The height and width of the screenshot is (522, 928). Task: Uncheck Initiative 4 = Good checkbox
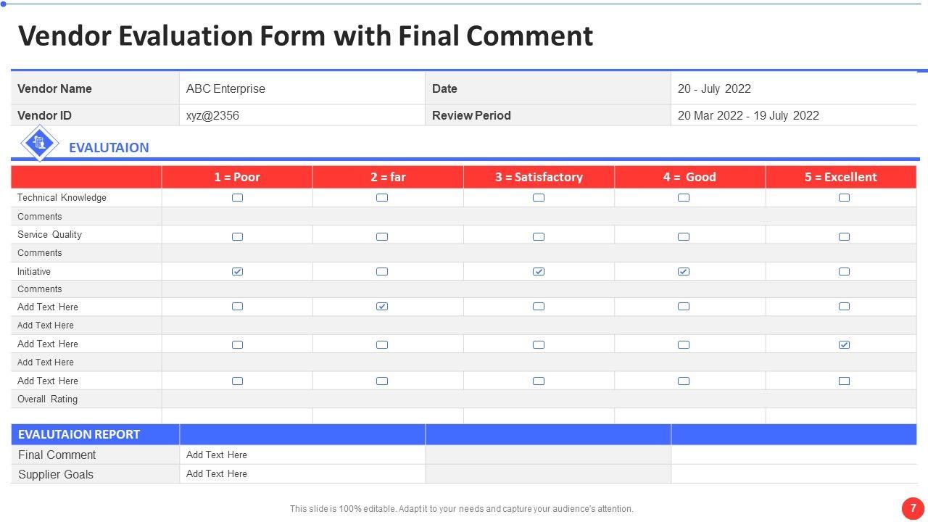684,271
